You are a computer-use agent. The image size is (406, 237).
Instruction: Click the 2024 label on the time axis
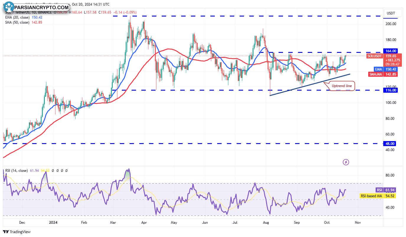(53, 222)
